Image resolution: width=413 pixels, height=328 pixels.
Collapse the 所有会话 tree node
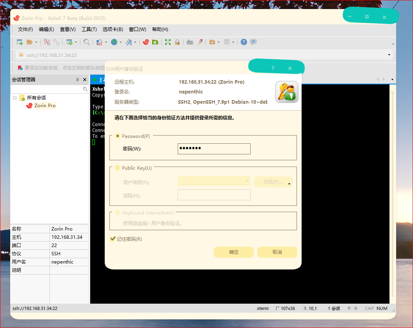click(15, 98)
